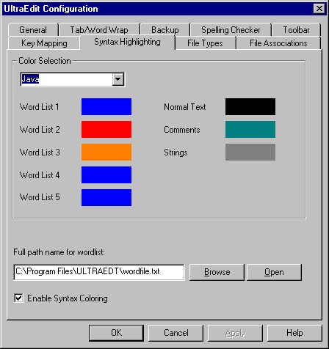
Task: Go to the Key Mapping tab
Action: [44, 43]
